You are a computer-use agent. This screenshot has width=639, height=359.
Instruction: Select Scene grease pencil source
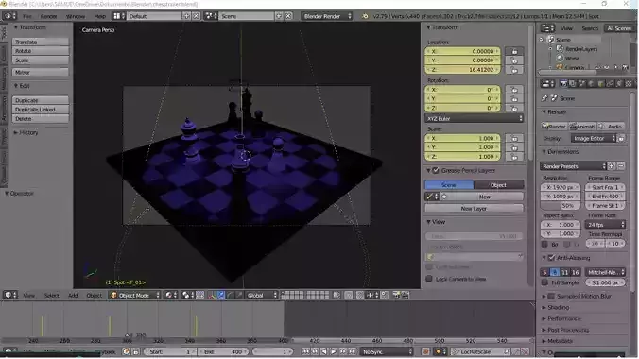[449, 185]
